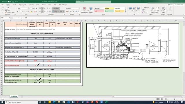Open Conditional Formatting menu

[x=84, y=10]
